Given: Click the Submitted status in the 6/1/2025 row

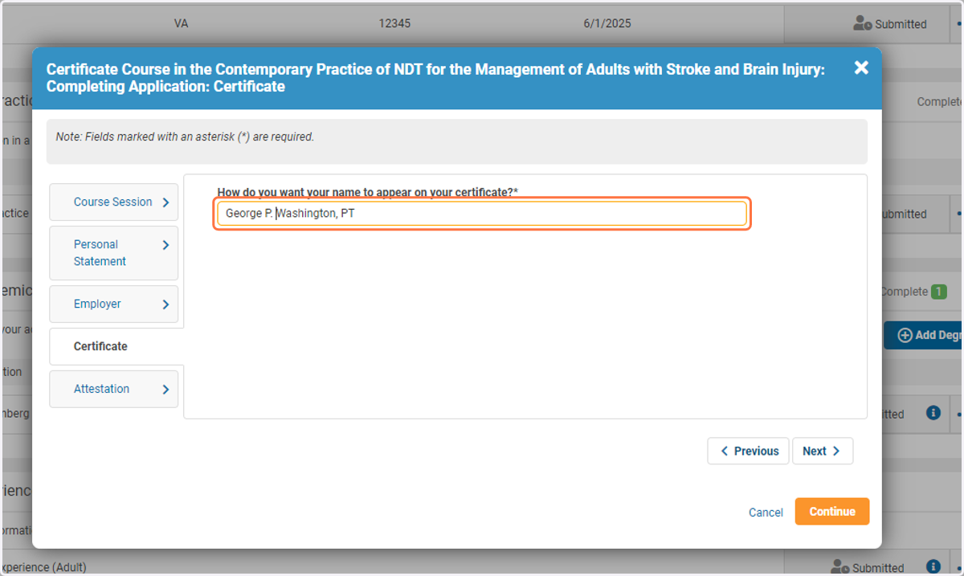Looking at the screenshot, I should coord(890,24).
